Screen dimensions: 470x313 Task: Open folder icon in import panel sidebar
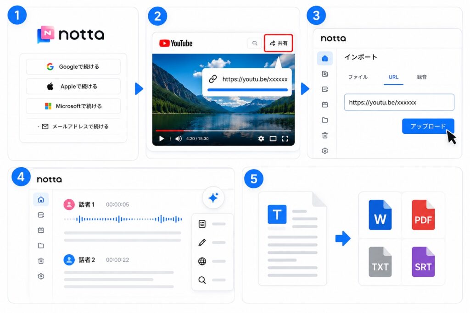[325, 120]
